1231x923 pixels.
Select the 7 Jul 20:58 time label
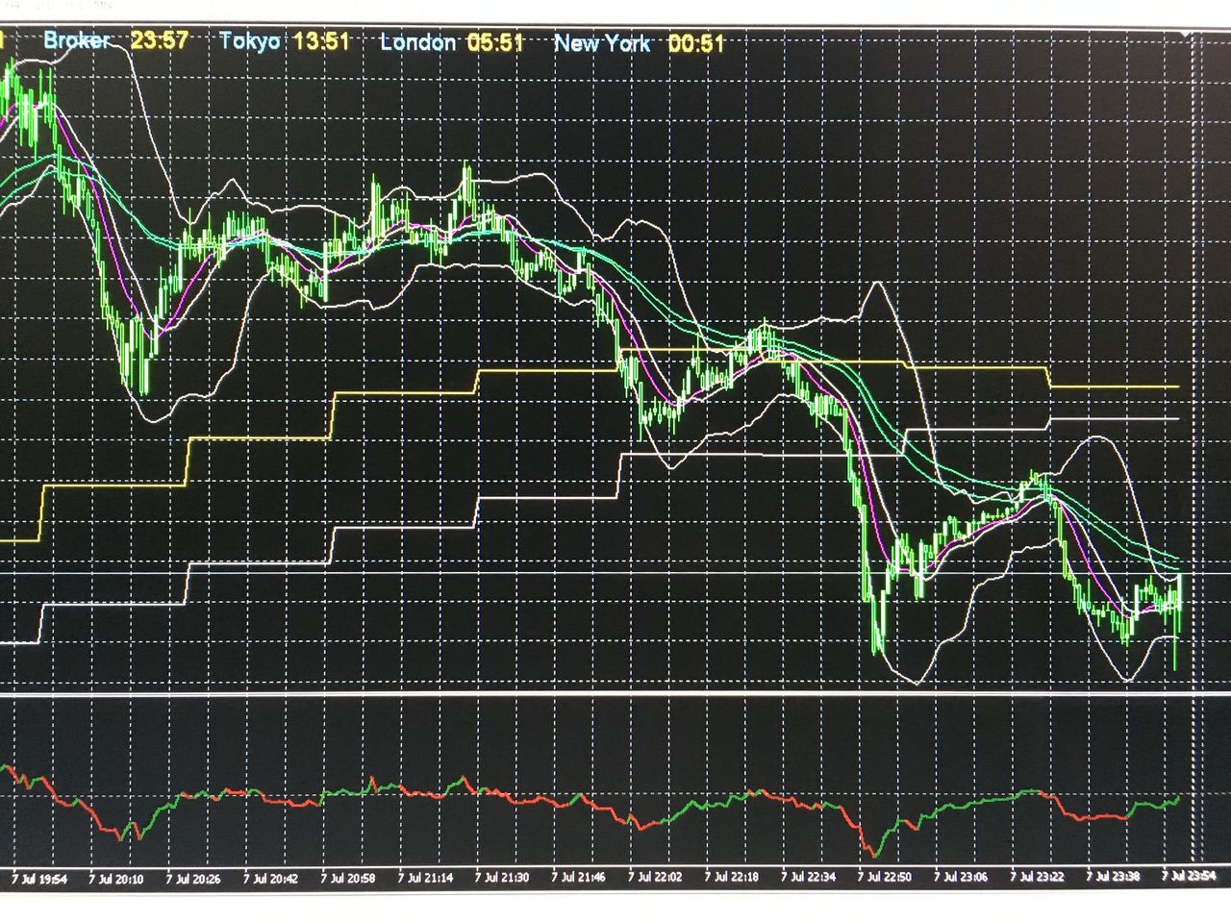(x=347, y=878)
